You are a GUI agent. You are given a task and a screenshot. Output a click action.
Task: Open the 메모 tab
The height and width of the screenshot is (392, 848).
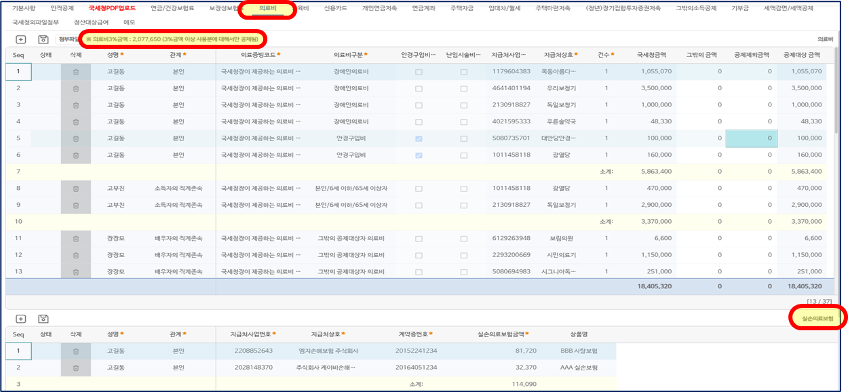(x=129, y=22)
